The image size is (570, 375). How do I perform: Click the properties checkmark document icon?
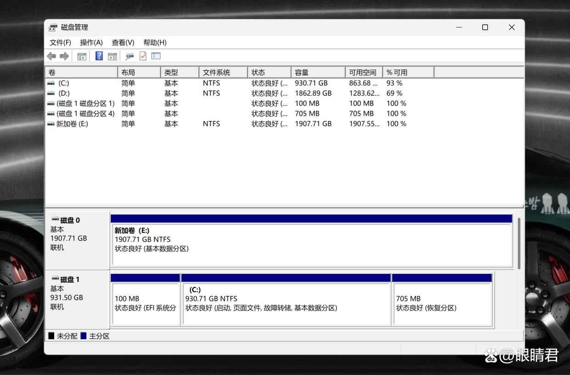pyautogui.click(x=143, y=56)
